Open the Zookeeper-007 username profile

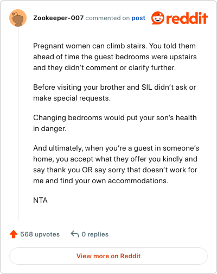pos(58,18)
